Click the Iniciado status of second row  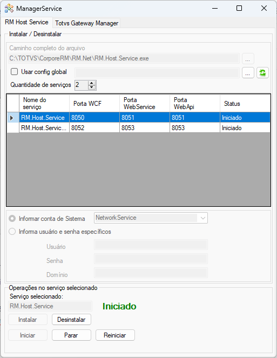pyautogui.click(x=245, y=128)
